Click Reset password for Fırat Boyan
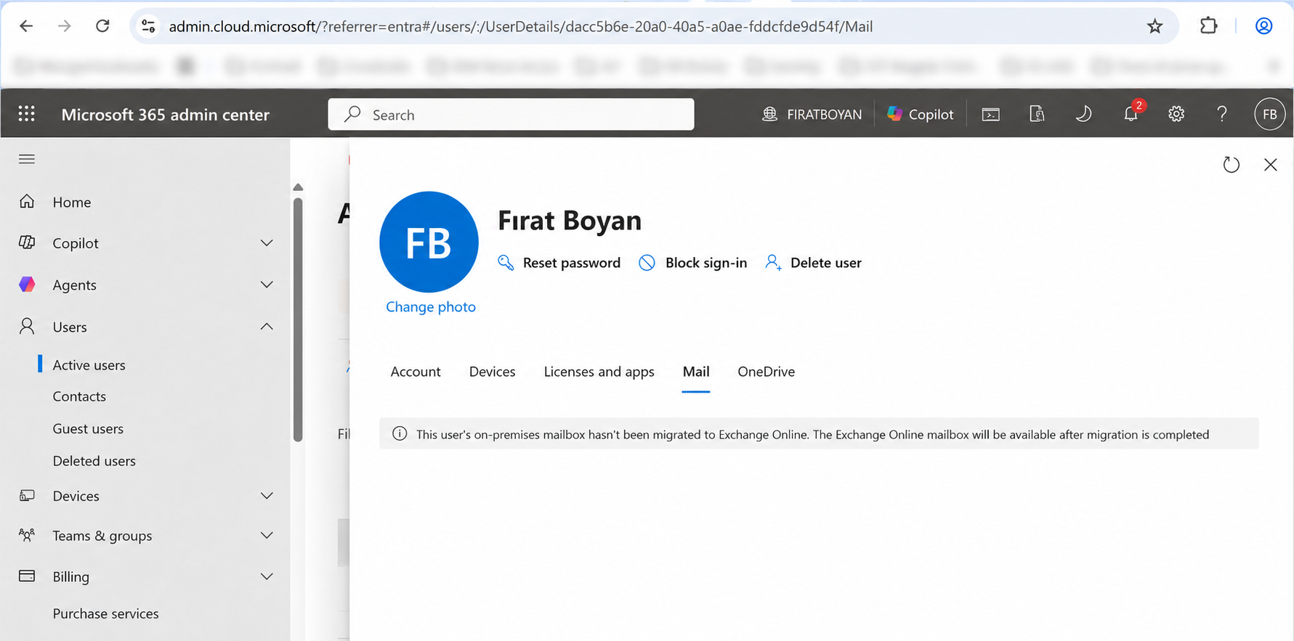 point(559,263)
